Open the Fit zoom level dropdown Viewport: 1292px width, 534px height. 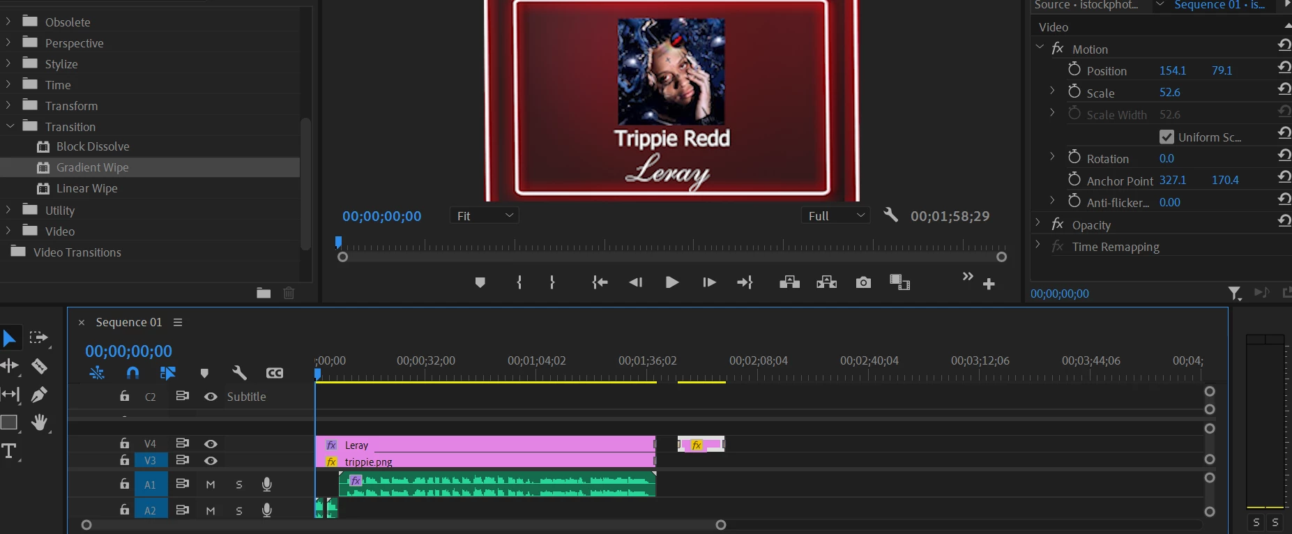[x=484, y=216]
